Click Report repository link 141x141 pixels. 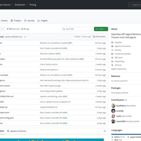(119, 69)
